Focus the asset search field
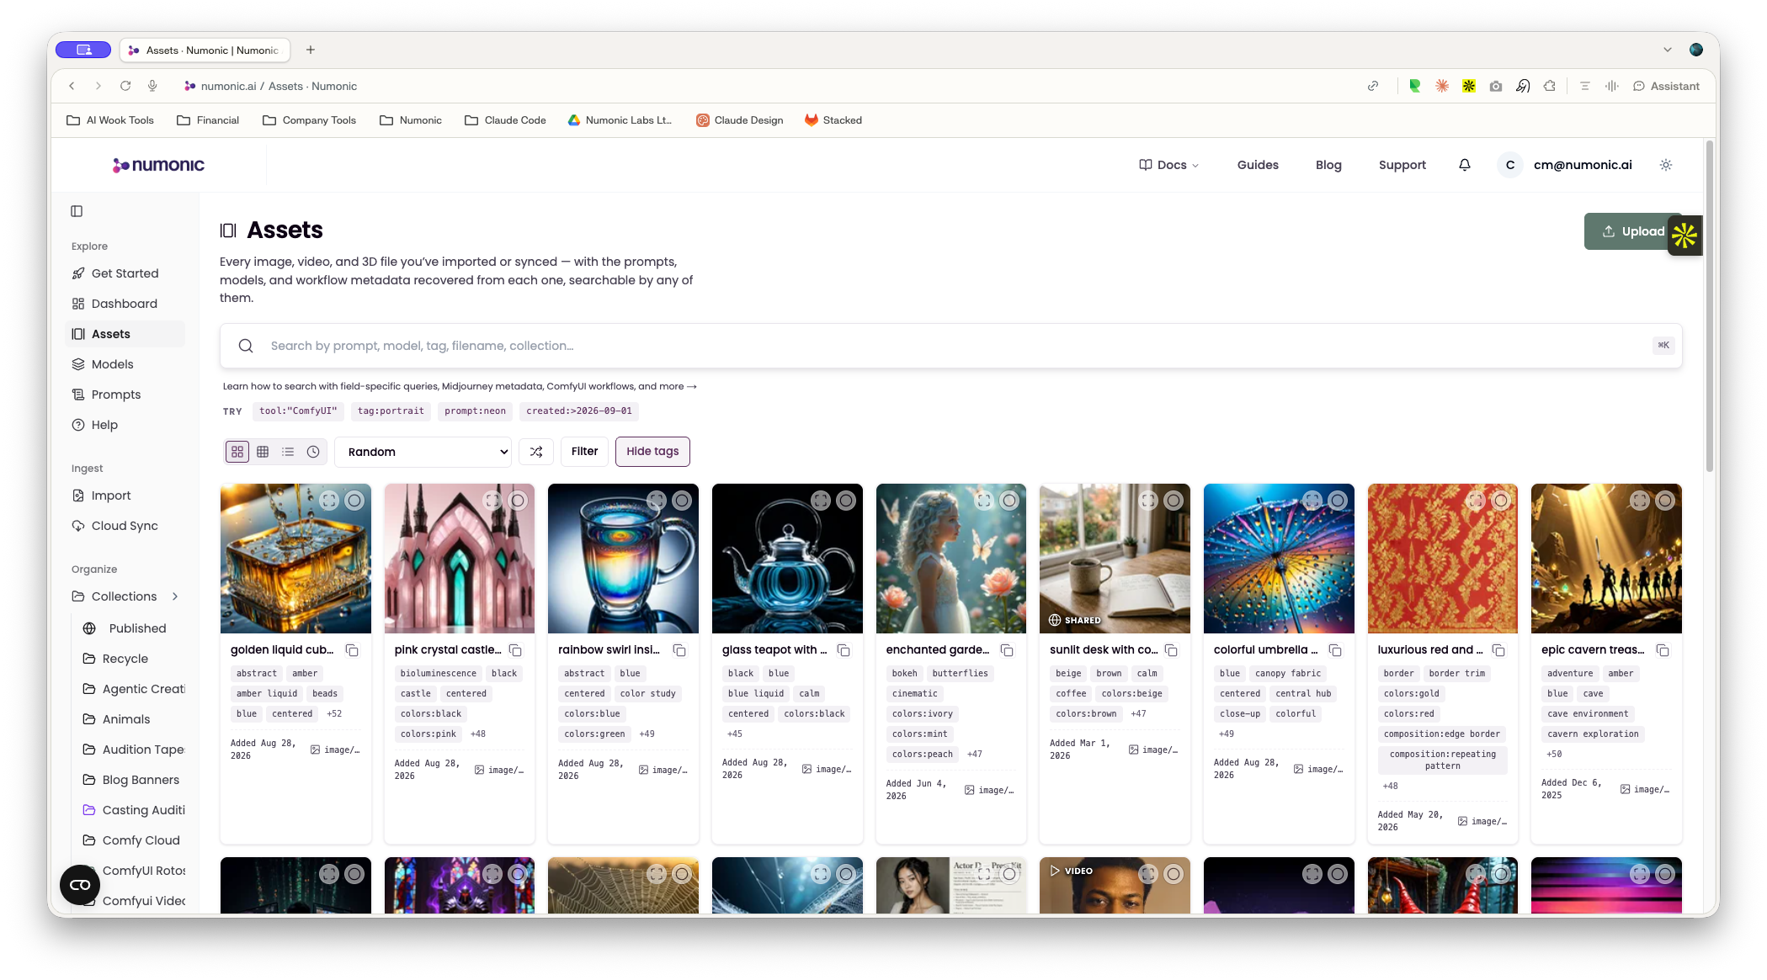Image resolution: width=1767 pixels, height=980 pixels. pyautogui.click(x=951, y=346)
